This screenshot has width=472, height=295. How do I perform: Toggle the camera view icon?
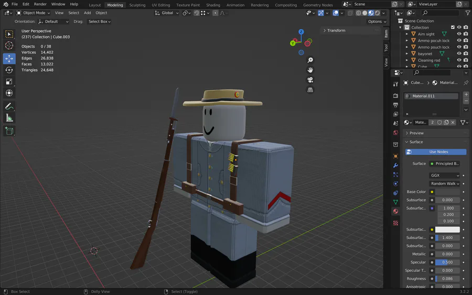tap(310, 80)
